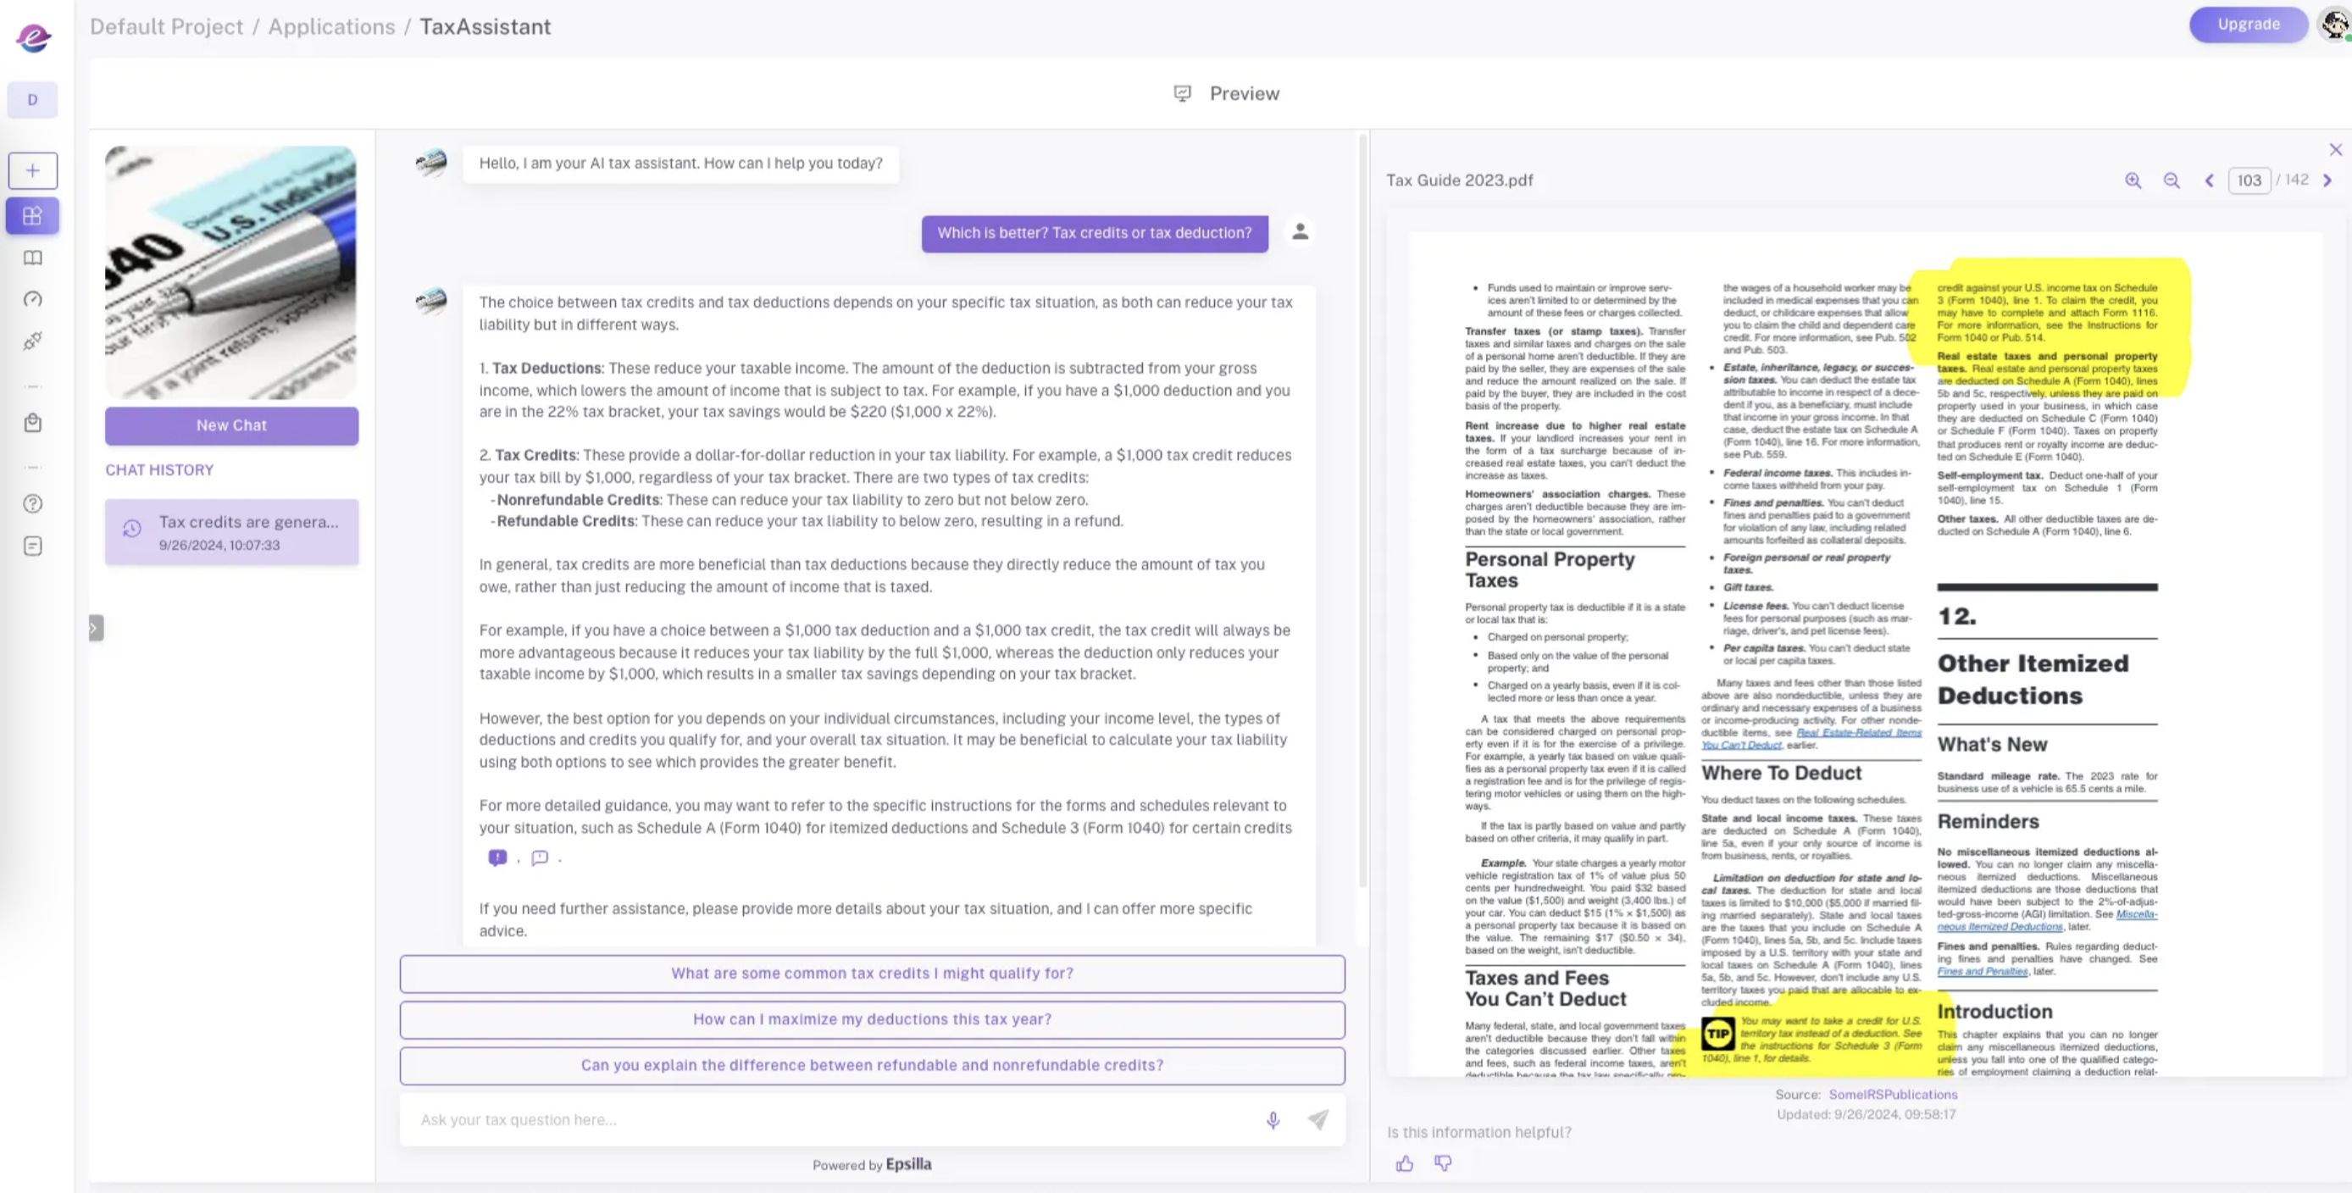The width and height of the screenshot is (2352, 1193).
Task: Open the Applications grid icon in sidebar
Action: coord(33,216)
